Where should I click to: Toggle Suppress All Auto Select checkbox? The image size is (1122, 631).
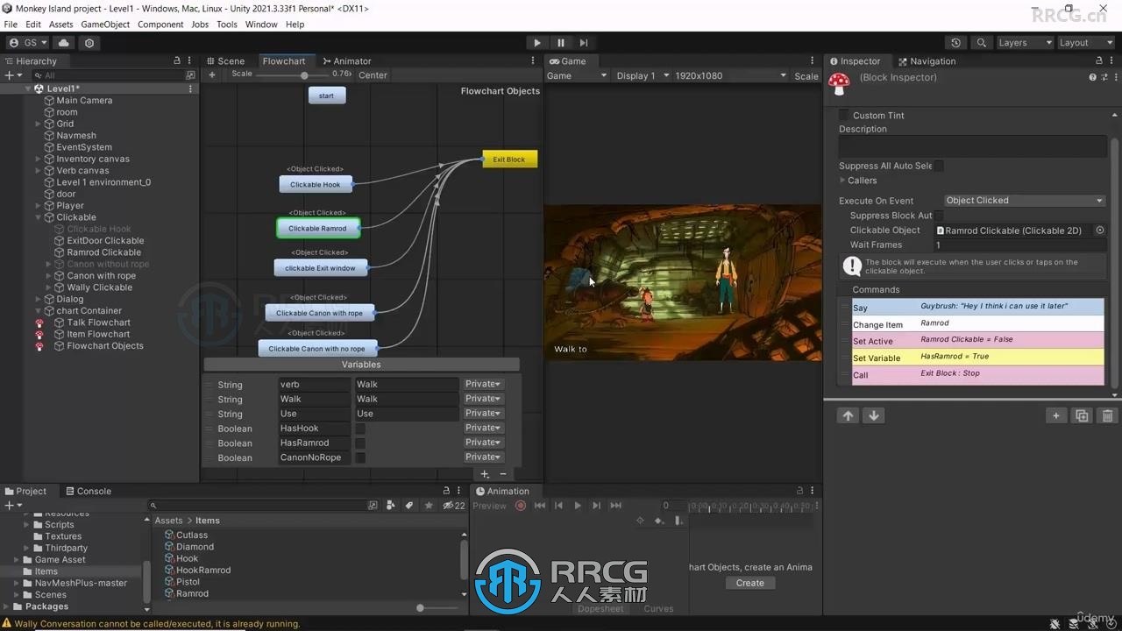pyautogui.click(x=939, y=166)
